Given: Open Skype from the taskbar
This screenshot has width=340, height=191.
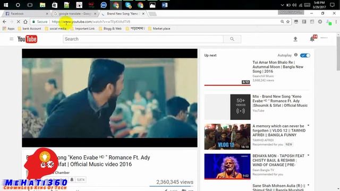Looking at the screenshot, I should pyautogui.click(x=128, y=5).
